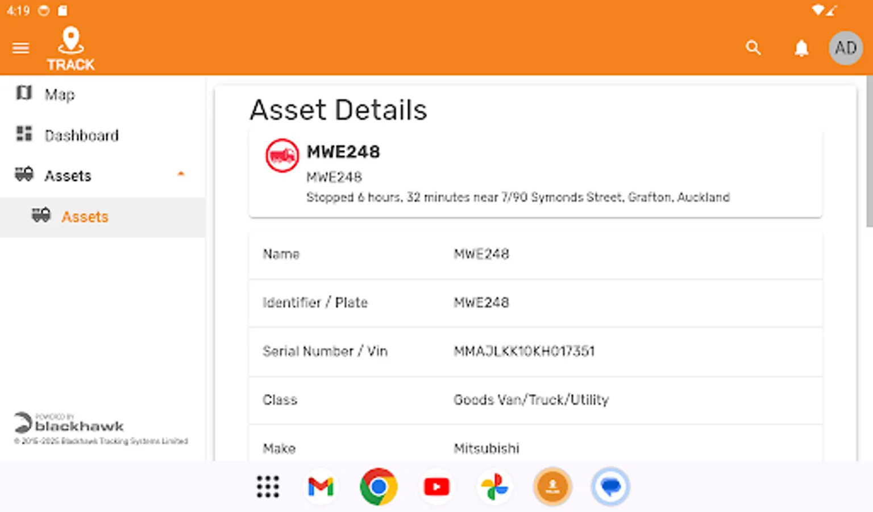Click the Map sidebar icon
The height and width of the screenshot is (512, 873).
coord(23,93)
